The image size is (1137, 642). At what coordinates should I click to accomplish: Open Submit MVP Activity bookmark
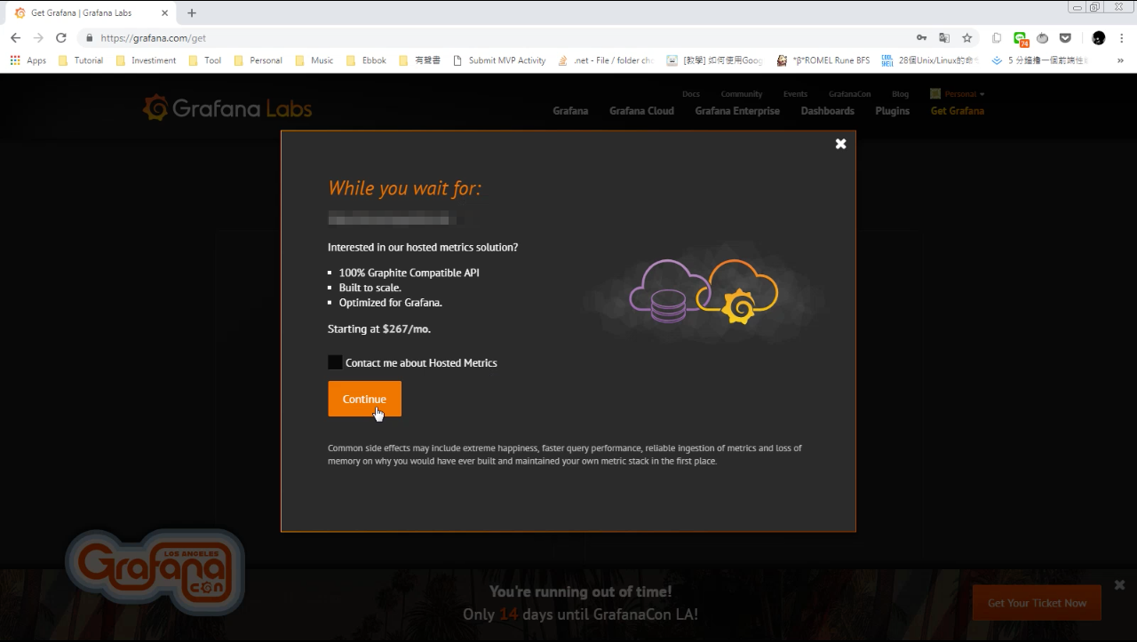click(499, 60)
